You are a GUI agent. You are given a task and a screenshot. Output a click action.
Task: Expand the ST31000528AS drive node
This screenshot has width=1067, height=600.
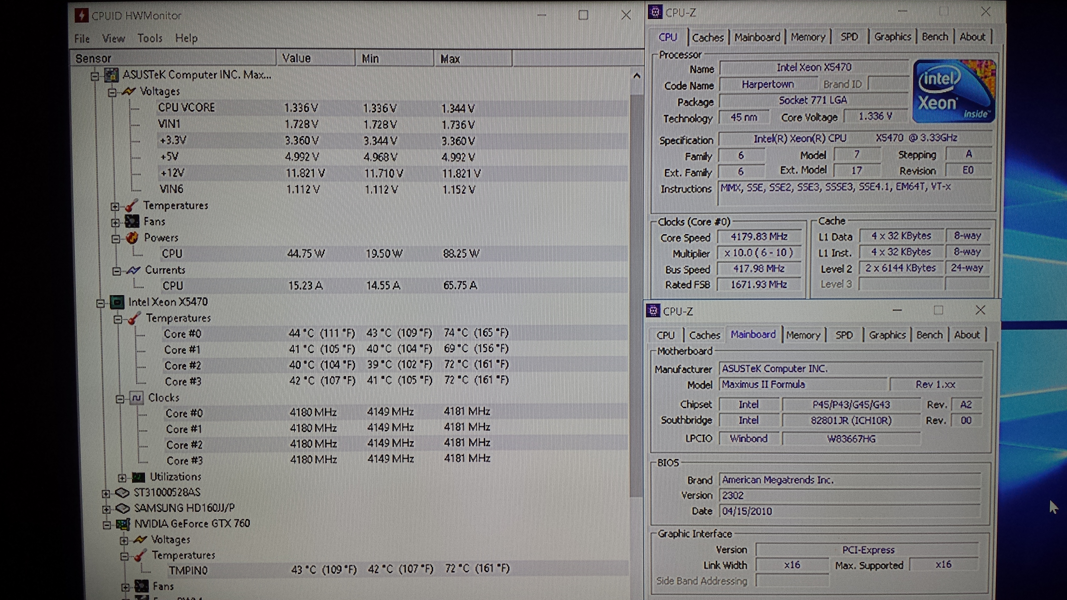(106, 494)
